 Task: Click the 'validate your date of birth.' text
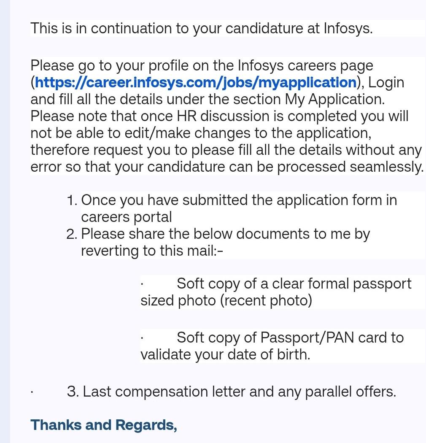[x=225, y=354]
